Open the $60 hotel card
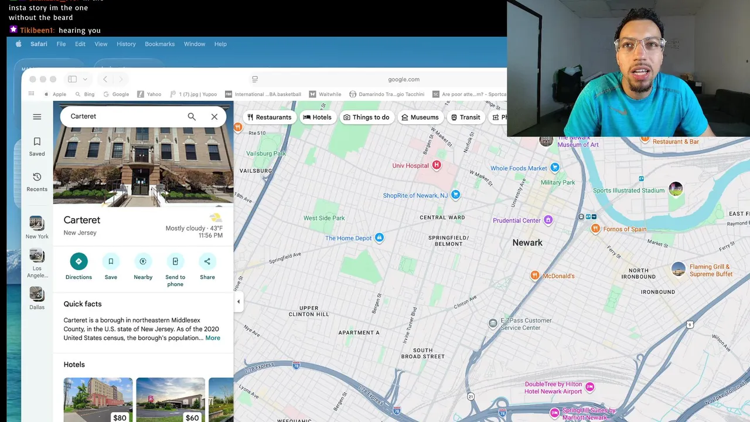Viewport: 750px width, 422px height. 171,400
